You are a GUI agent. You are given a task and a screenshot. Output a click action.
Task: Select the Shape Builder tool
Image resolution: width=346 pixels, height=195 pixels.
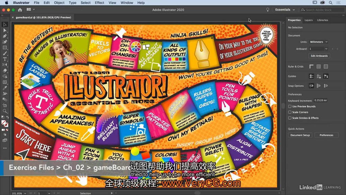point(5,76)
